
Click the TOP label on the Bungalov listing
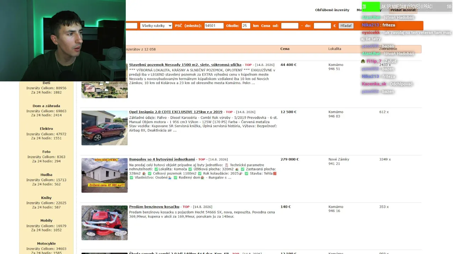202,159
